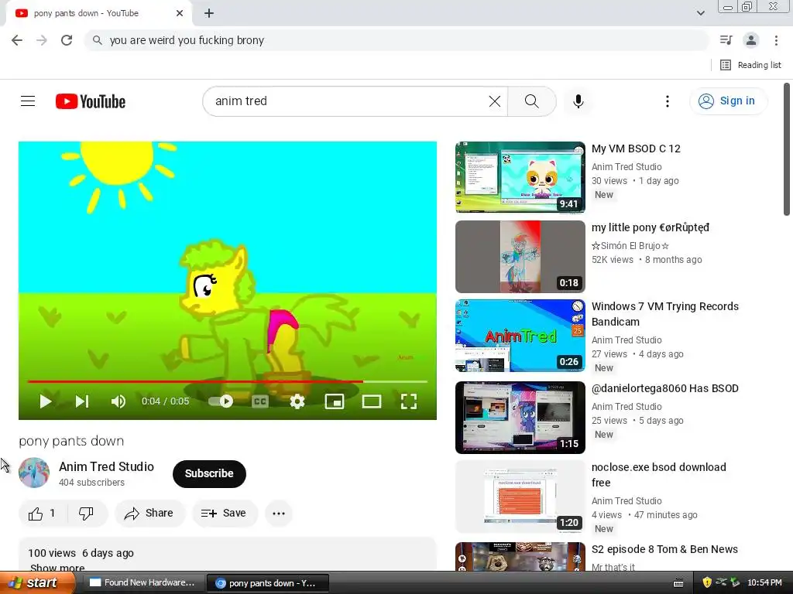
Task: Open the noclose.exe bsod download free video title
Action: pos(658,475)
